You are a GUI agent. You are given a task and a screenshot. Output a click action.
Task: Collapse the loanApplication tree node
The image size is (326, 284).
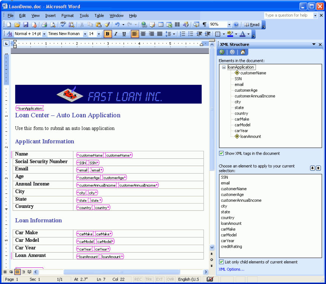(x=224, y=67)
